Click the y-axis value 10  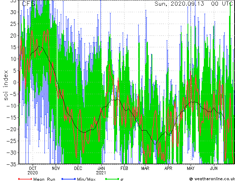pos(13,59)
